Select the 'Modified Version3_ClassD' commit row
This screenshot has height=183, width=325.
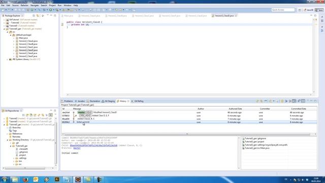click(x=189, y=112)
